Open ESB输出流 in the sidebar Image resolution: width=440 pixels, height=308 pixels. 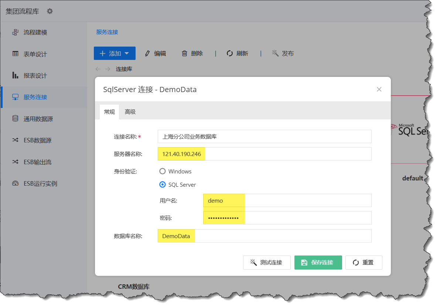coord(37,162)
